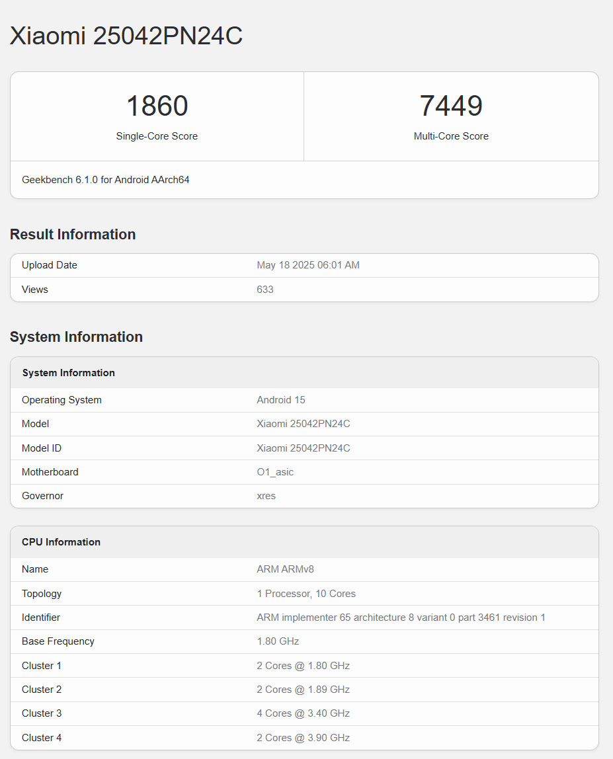Click the "Result Information" heading
The width and height of the screenshot is (613, 759).
pos(73,234)
